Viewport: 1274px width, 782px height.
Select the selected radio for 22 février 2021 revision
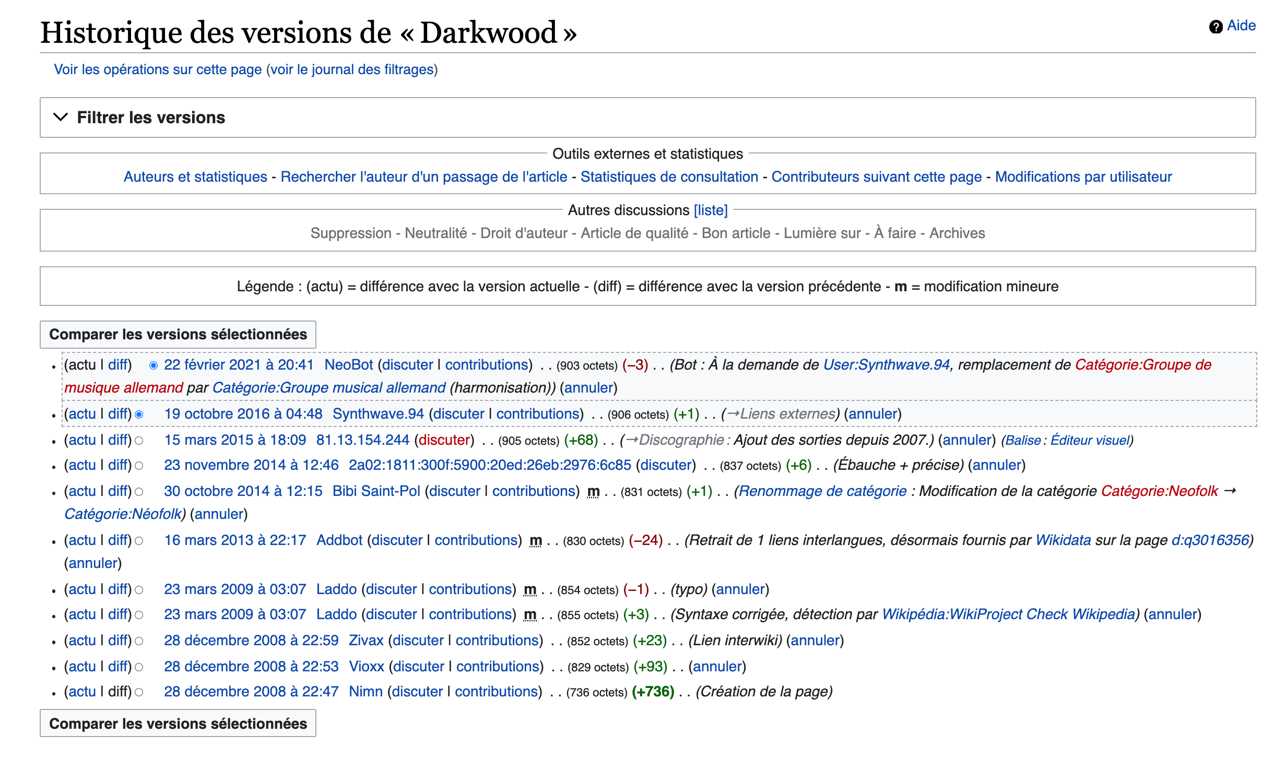click(154, 365)
